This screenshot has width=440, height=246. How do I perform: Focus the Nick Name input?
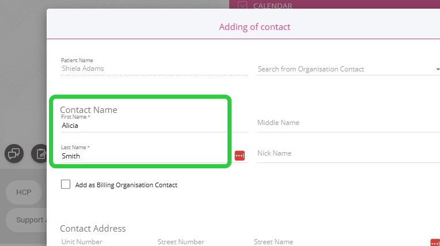(346, 153)
